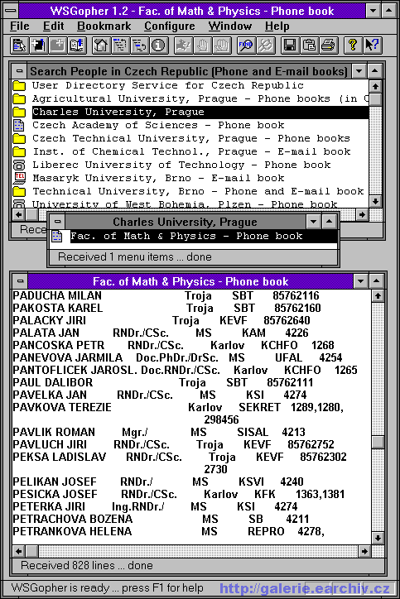Click TEL icon beside Masaryk University, Brno
The width and height of the screenshot is (400, 599).
point(19,178)
